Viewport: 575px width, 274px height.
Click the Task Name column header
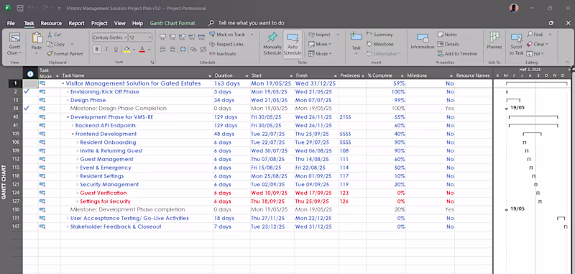[137, 76]
